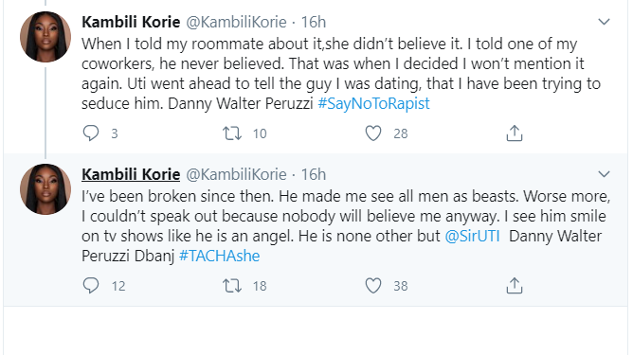
Task: Open the 16h timestamp of the second tweet
Action: point(314,175)
